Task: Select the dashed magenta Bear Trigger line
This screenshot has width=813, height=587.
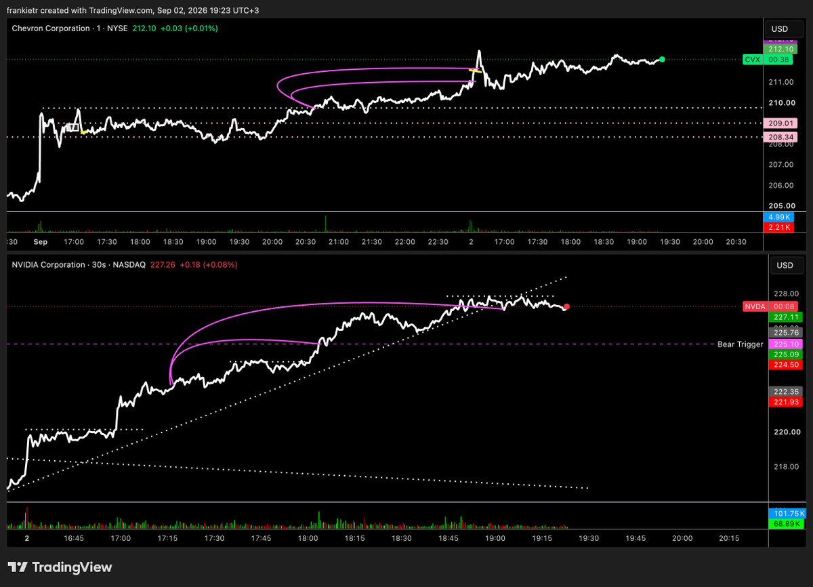Action: (x=359, y=344)
